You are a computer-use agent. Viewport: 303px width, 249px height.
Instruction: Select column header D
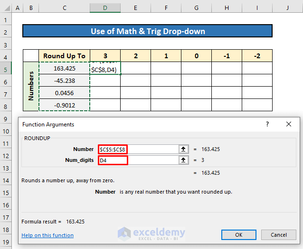(105, 8)
